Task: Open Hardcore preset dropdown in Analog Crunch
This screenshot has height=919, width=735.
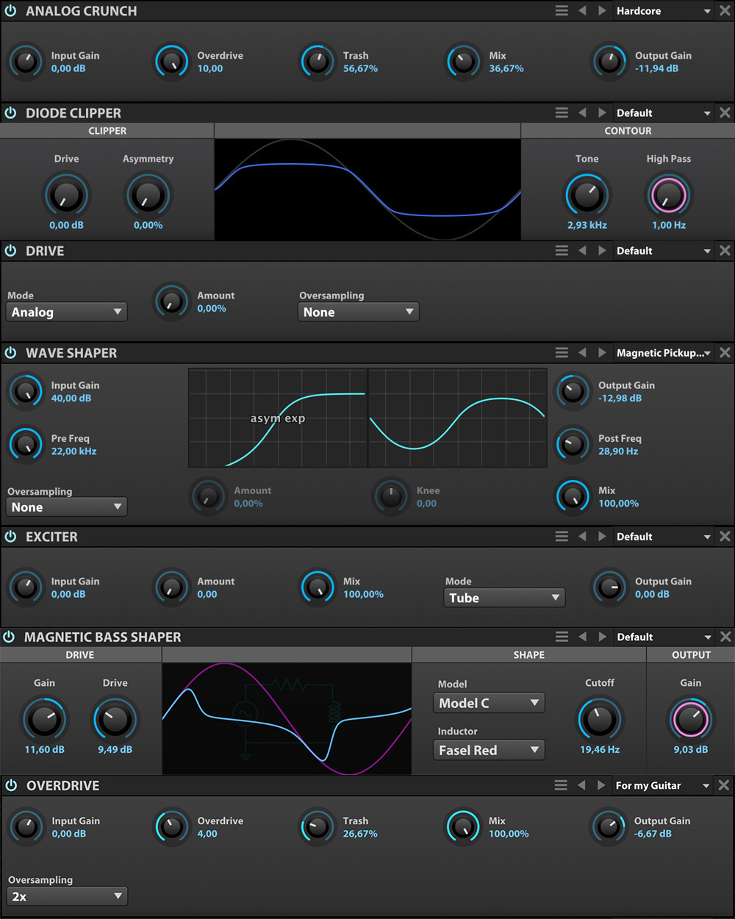Action: (x=664, y=11)
